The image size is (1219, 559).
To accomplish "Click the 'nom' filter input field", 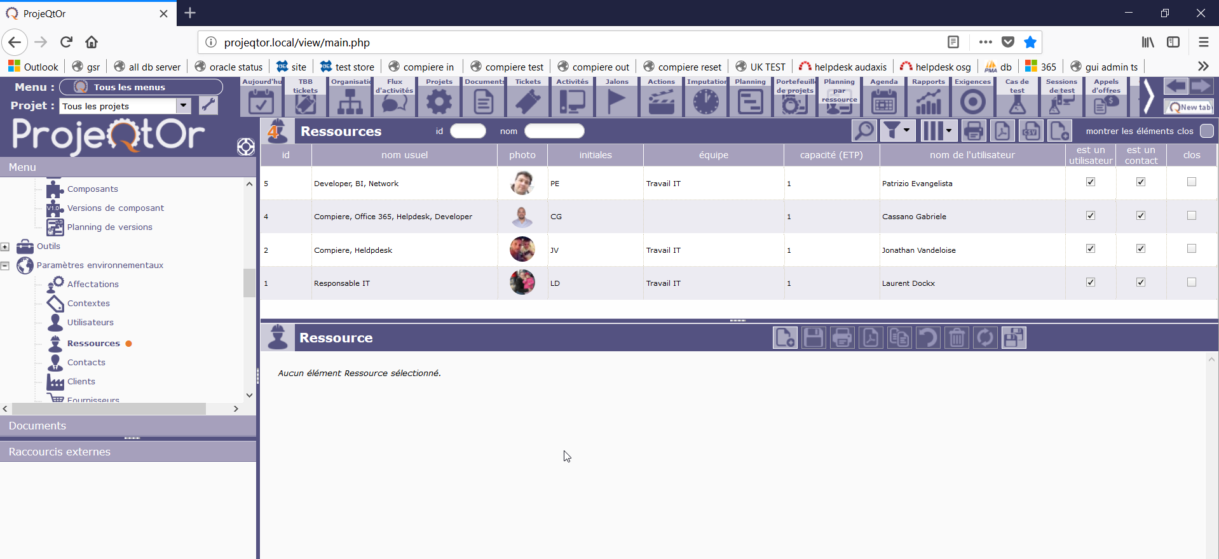I will coord(554,131).
